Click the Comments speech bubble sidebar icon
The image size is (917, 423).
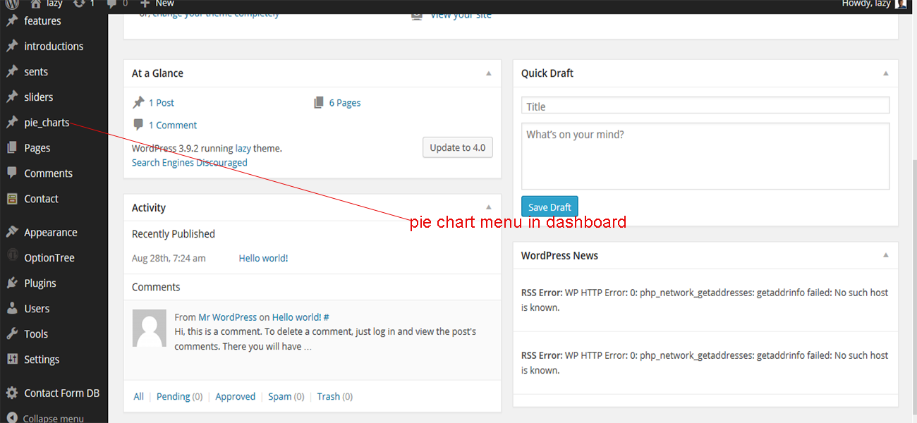[x=12, y=173]
